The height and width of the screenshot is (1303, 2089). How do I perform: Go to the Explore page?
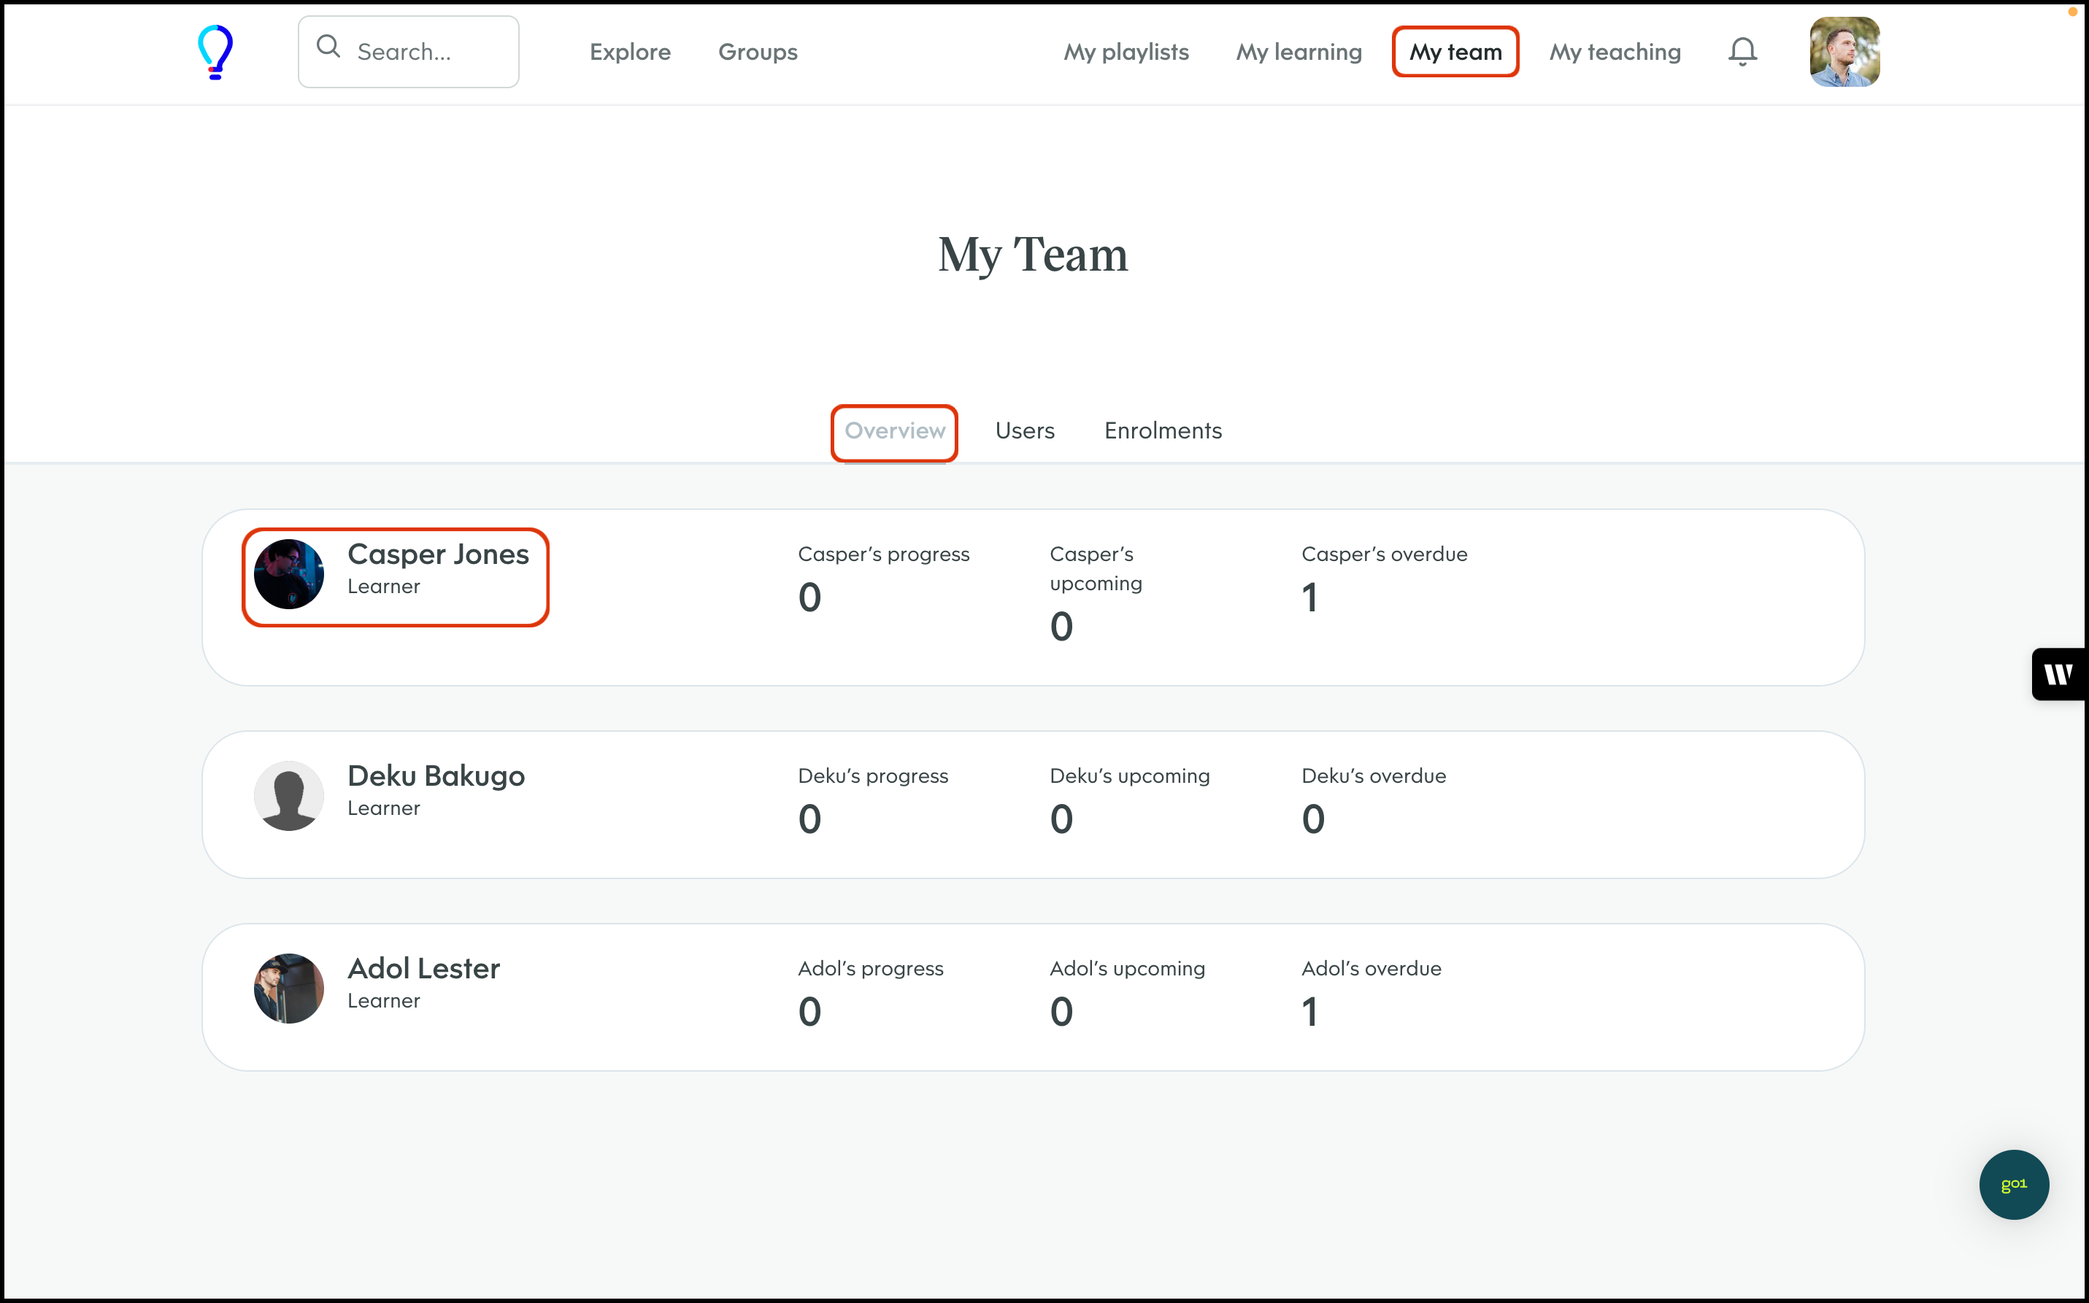tap(630, 52)
